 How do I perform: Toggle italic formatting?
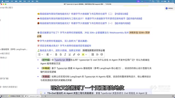65,54
